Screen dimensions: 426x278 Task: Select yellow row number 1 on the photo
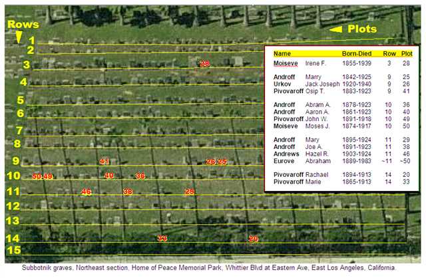pyautogui.click(x=32, y=41)
